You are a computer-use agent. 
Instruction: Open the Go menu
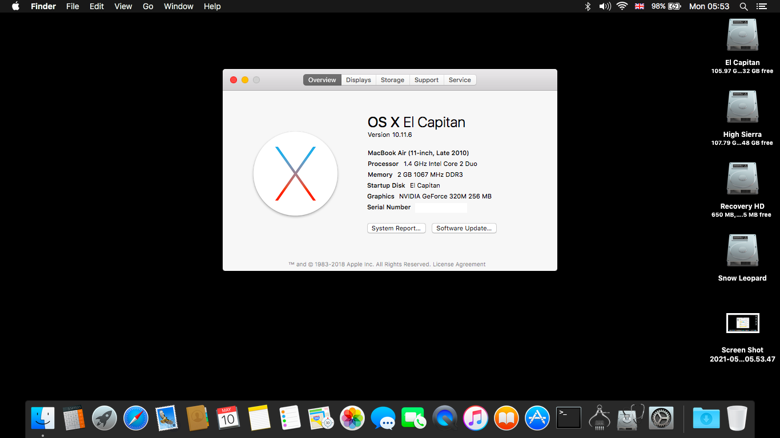pos(148,6)
